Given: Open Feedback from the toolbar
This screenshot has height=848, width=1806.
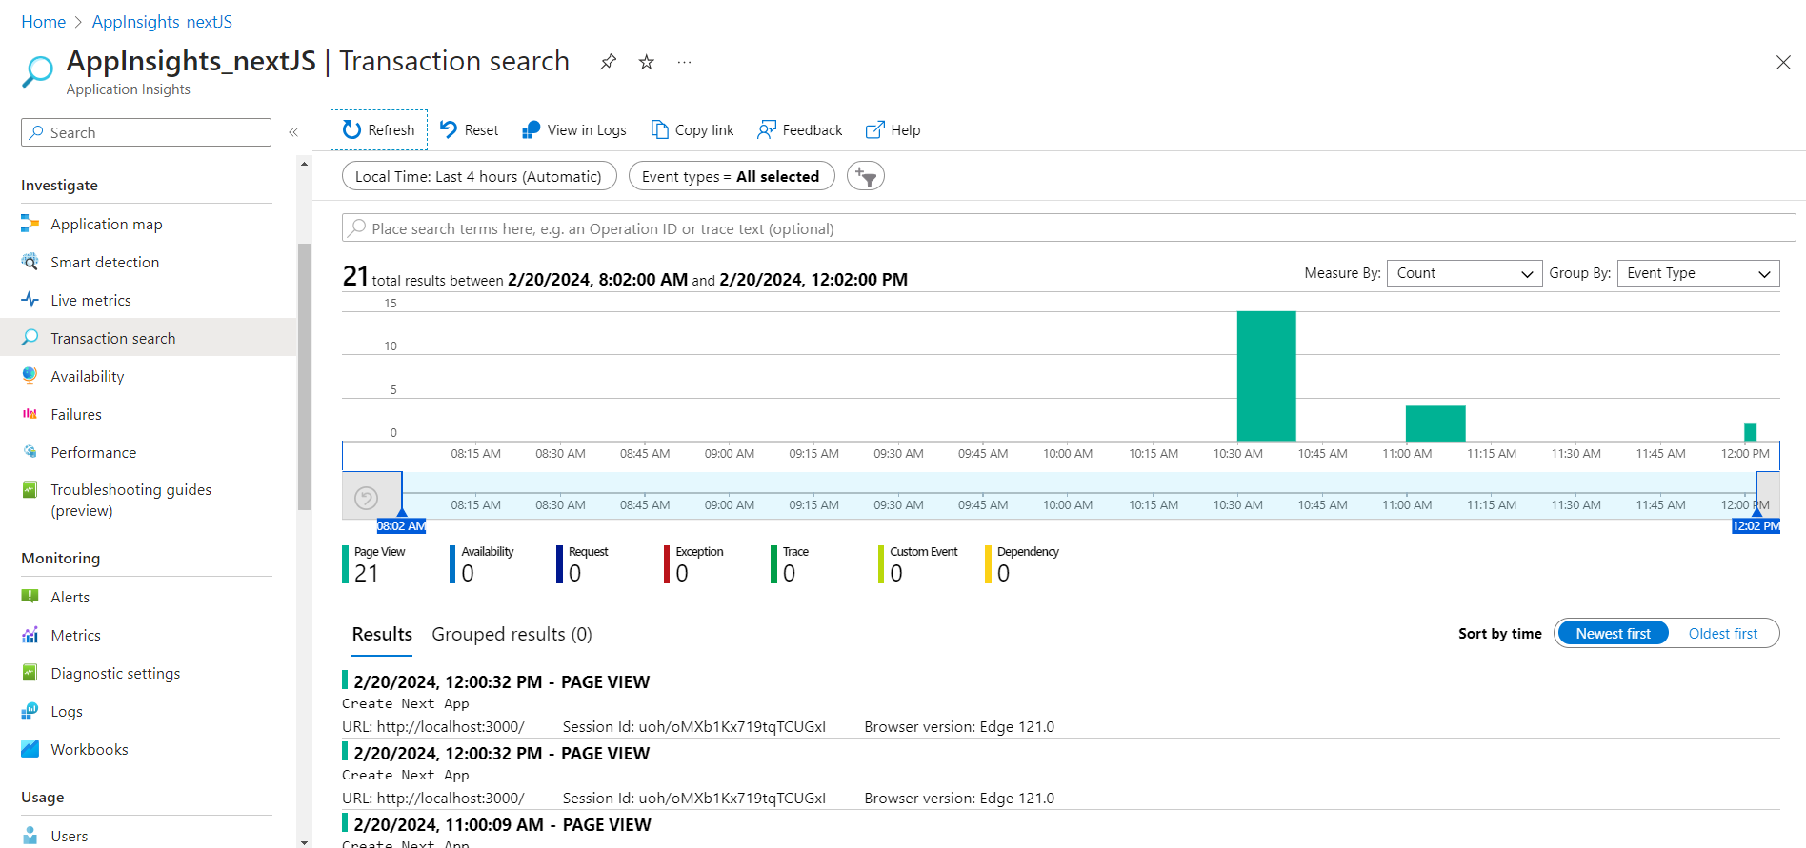Looking at the screenshot, I should (x=800, y=129).
